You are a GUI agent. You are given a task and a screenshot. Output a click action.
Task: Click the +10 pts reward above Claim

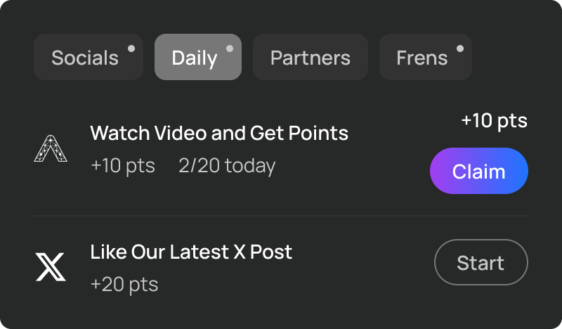494,121
